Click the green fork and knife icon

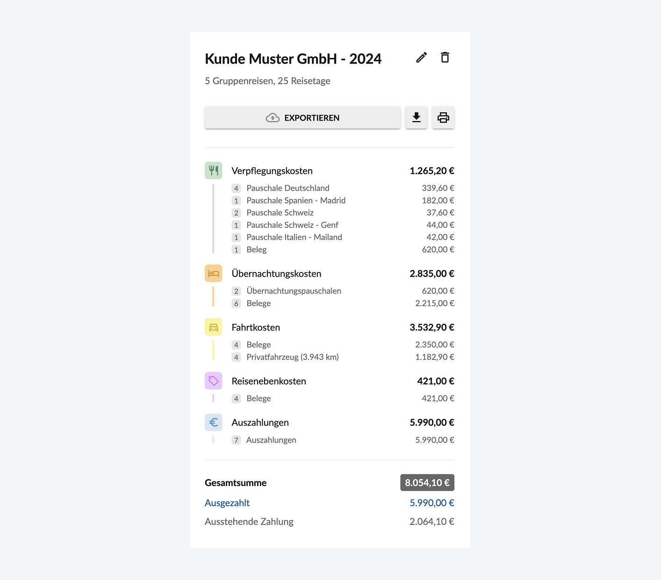pyautogui.click(x=214, y=171)
